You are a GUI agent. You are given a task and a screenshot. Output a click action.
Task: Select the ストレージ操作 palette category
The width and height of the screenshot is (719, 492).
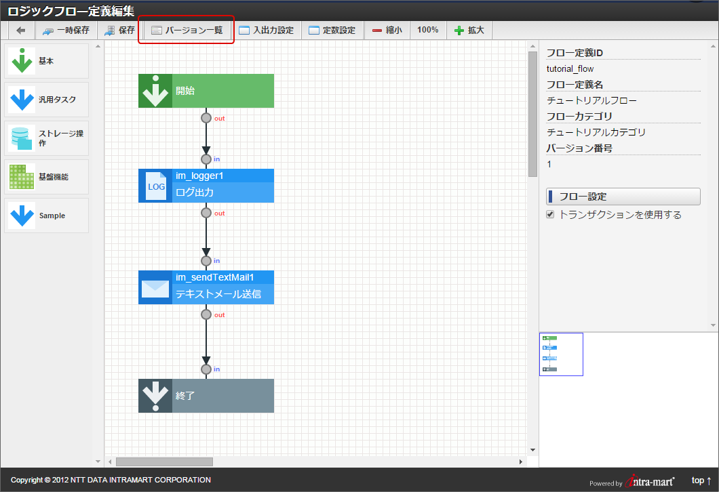pyautogui.click(x=45, y=138)
